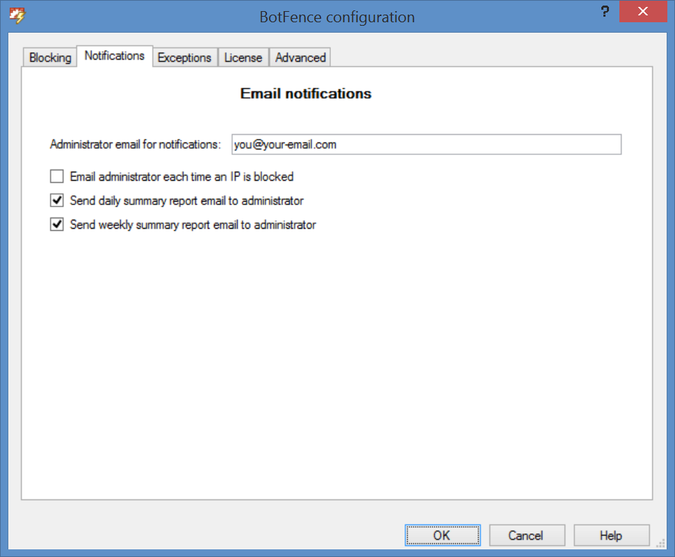Click the 'Send weekly summary report' label text
The height and width of the screenshot is (557, 675).
tap(193, 225)
